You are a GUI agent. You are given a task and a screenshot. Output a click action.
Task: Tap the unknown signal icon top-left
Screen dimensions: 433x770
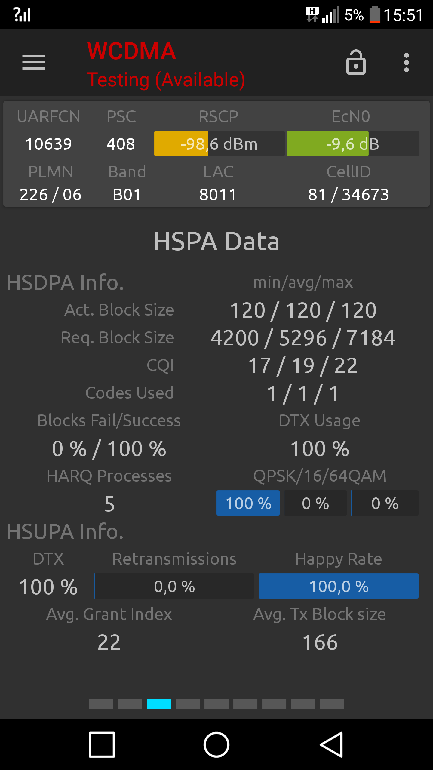coord(22,14)
